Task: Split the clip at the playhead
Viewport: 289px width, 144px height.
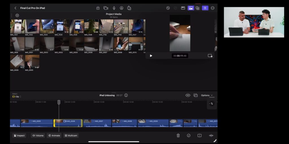Action: click(x=200, y=135)
